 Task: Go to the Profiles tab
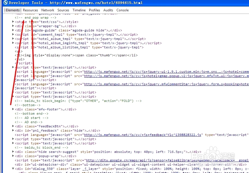94,10
